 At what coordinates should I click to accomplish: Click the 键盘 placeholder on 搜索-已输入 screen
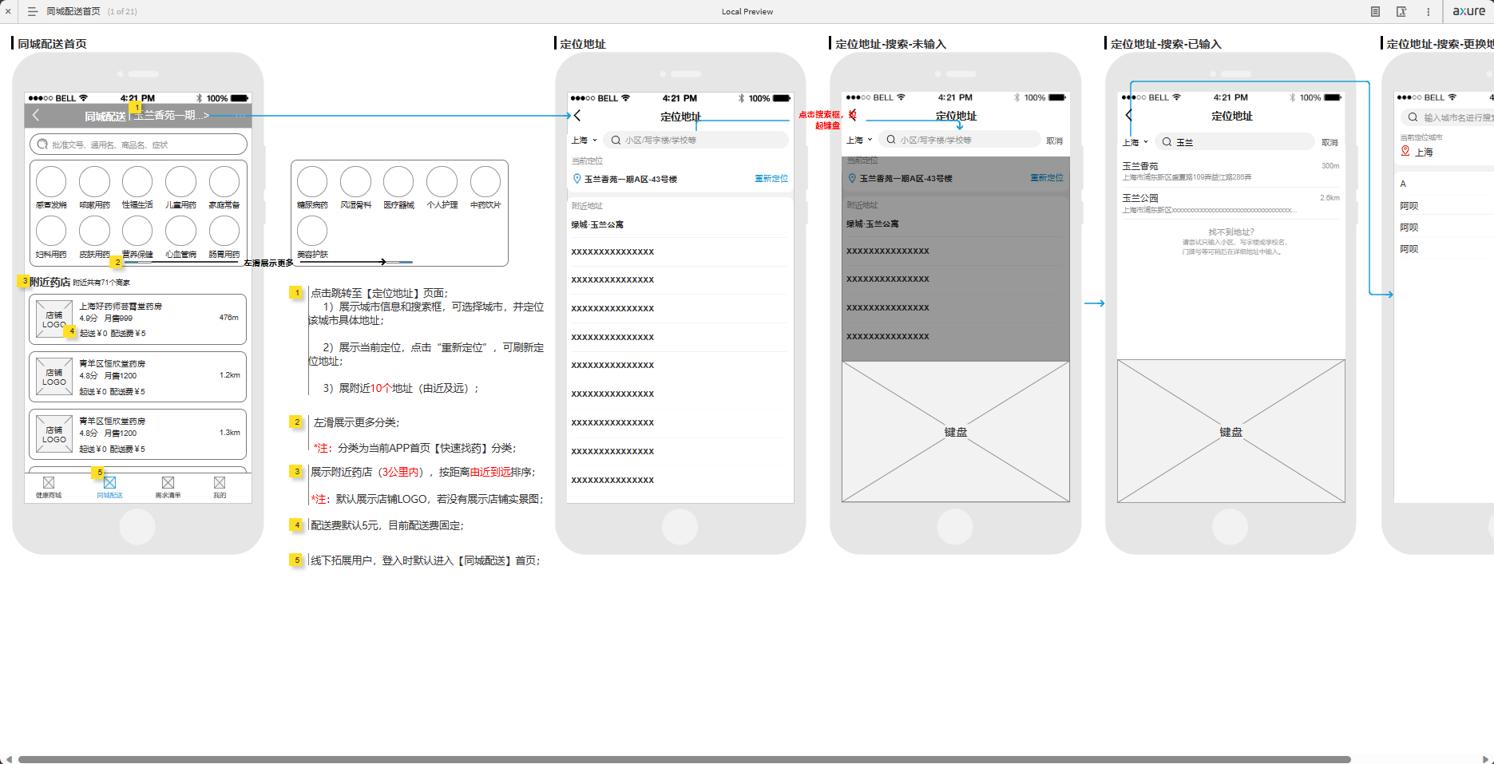coord(1231,432)
